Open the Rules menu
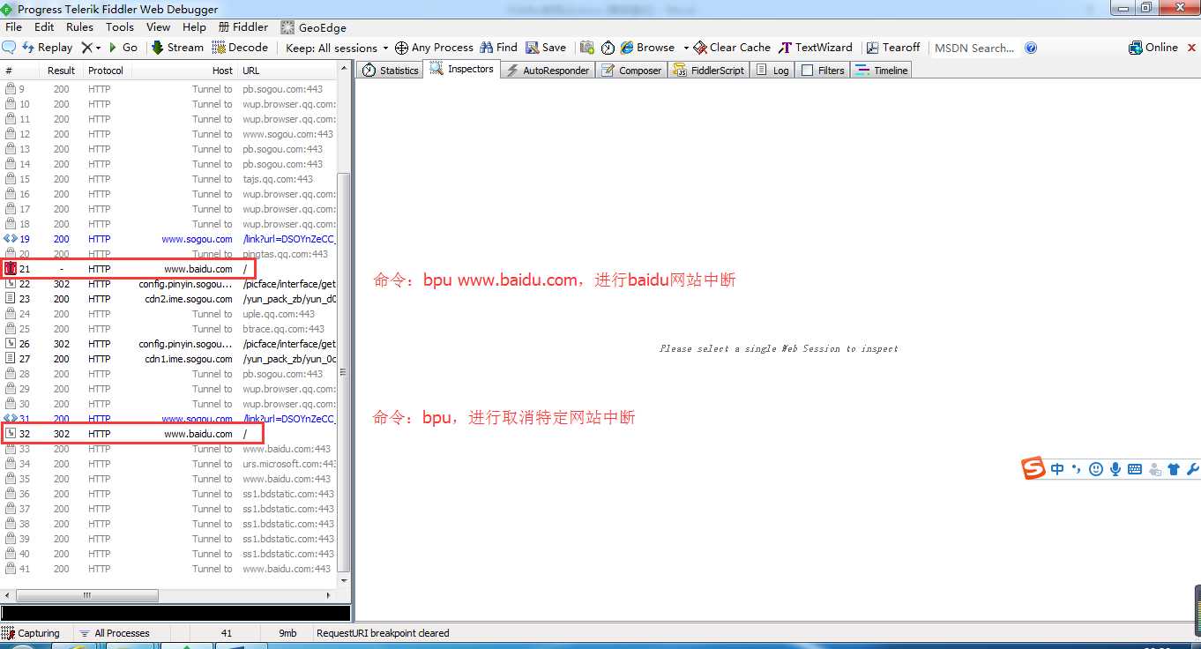 coord(79,27)
